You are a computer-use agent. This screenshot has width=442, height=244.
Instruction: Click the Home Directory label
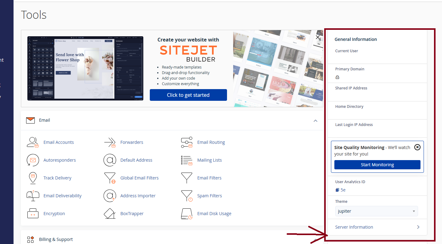tap(349, 107)
